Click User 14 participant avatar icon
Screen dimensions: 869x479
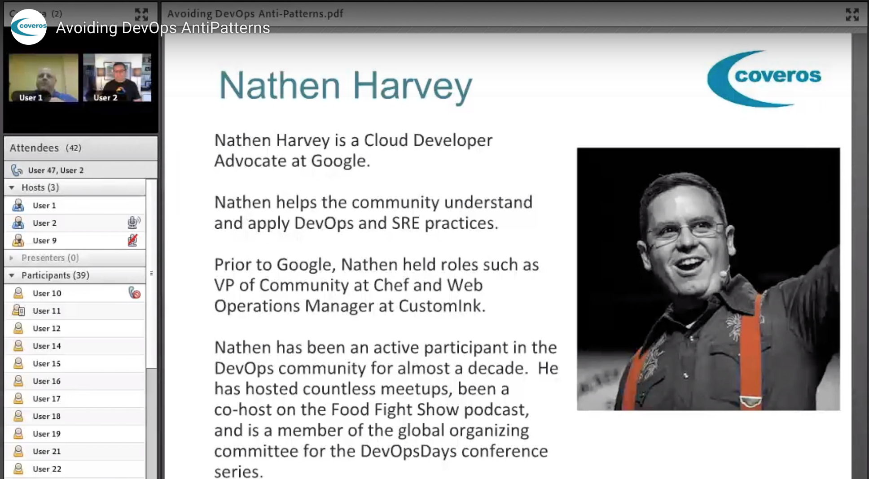18,346
